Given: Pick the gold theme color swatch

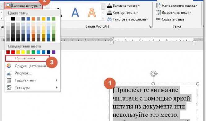Looking at the screenshot, I should pos(43,19).
